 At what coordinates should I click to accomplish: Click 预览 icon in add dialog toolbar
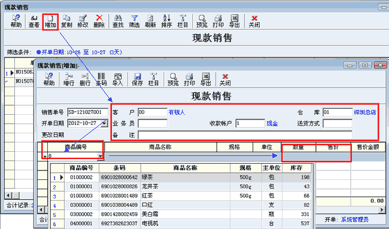tap(173, 80)
